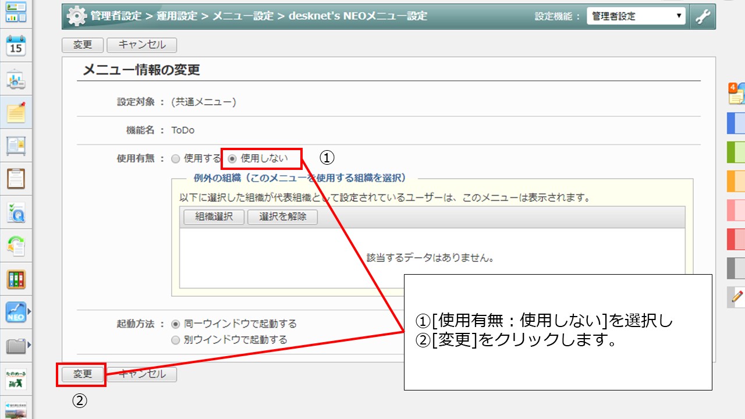The width and height of the screenshot is (745, 419).
Task: Click the 組織選択 button
Action: (214, 217)
